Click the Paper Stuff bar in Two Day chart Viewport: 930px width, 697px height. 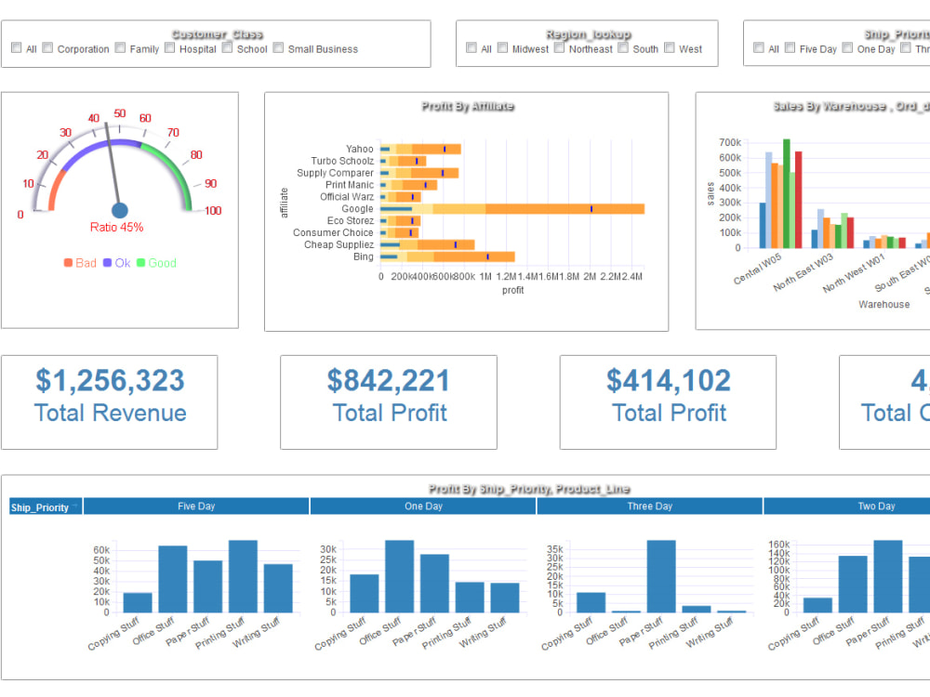(x=888, y=576)
